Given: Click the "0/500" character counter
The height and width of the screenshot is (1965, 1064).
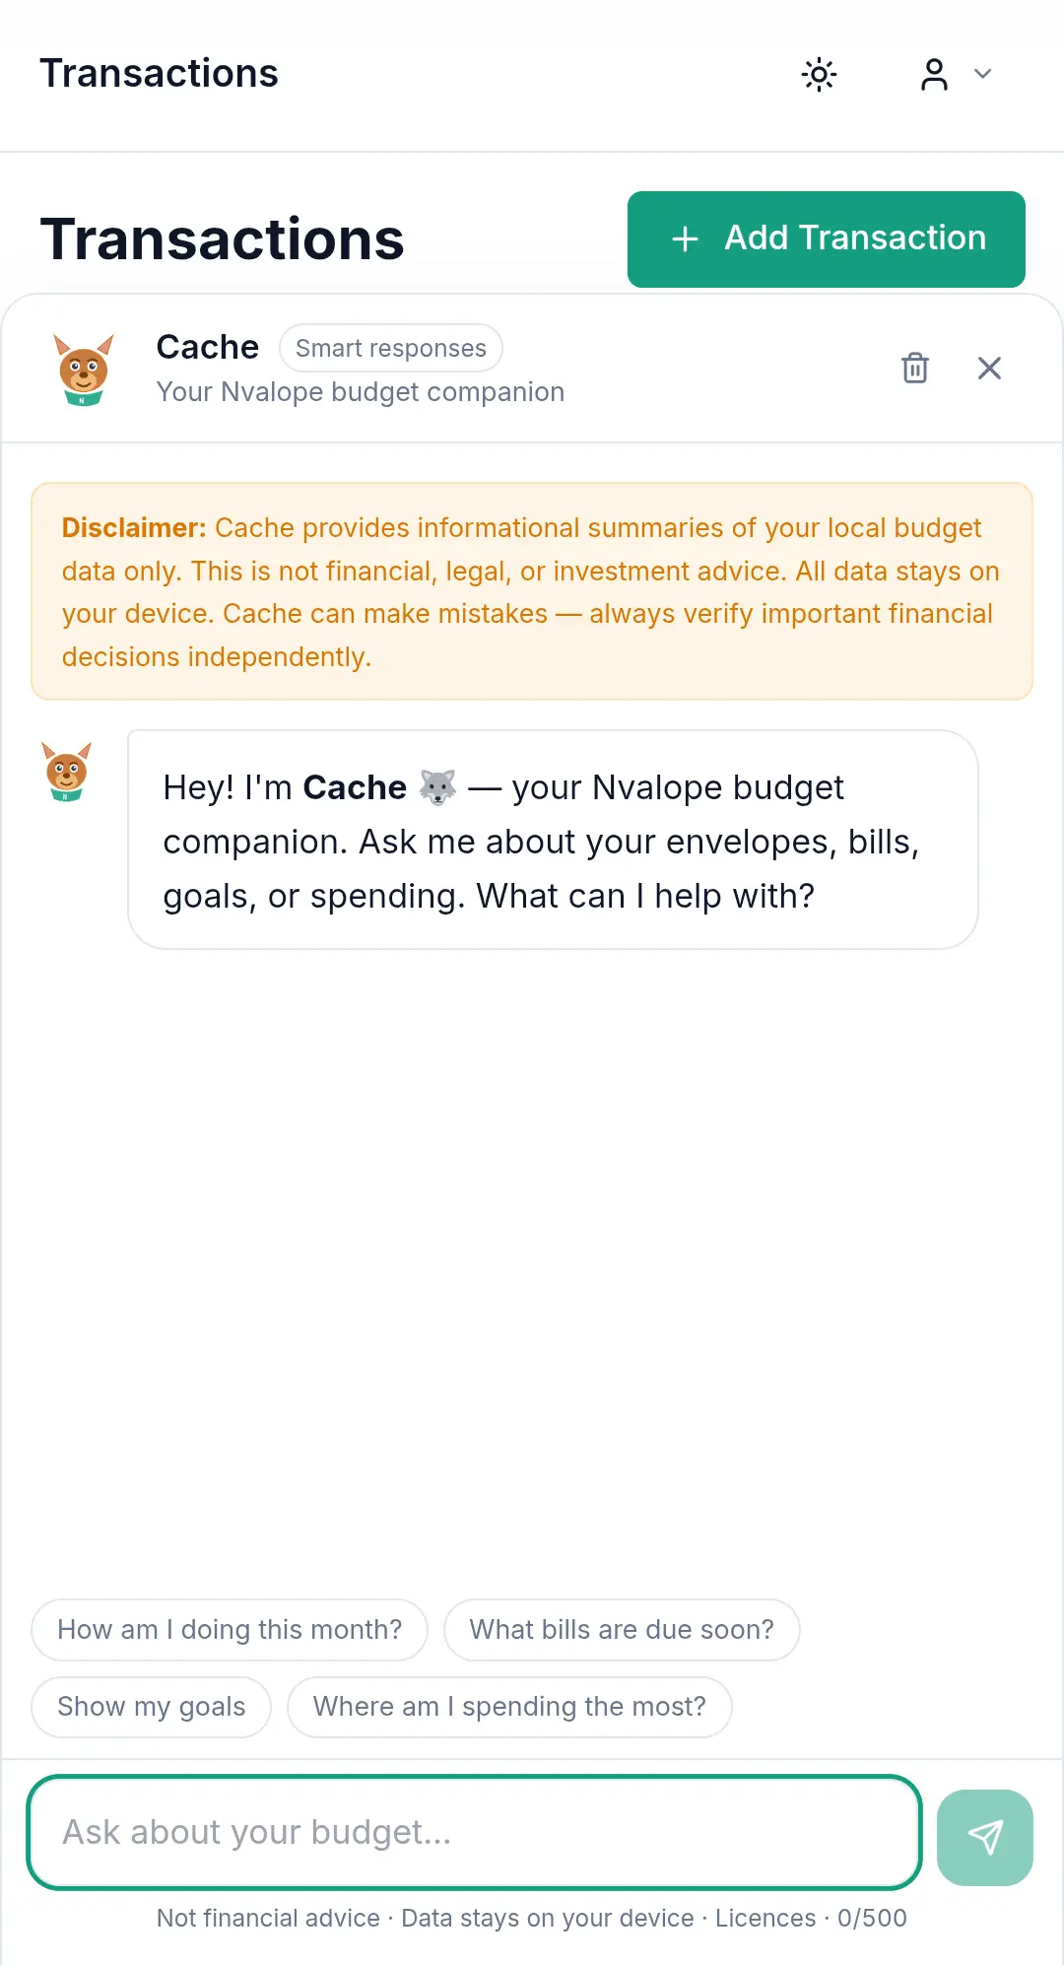Looking at the screenshot, I should coord(872,1918).
